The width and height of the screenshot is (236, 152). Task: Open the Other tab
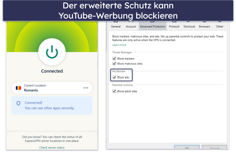pyautogui.click(x=219, y=26)
